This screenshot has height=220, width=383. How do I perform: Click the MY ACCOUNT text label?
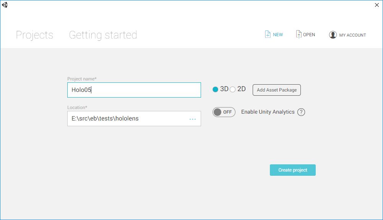(352, 35)
